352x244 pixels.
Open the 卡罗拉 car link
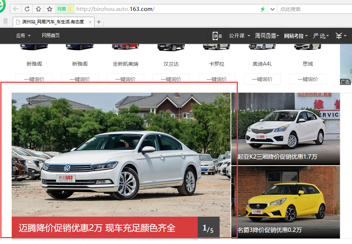pyautogui.click(x=217, y=64)
